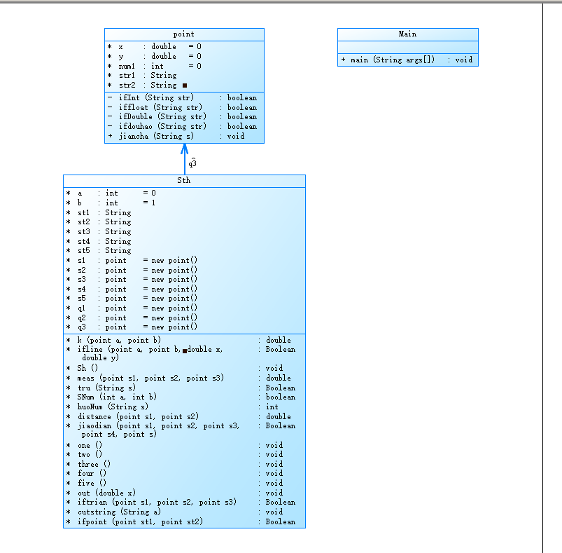Choose the q1 : point attribute row
Screen dimensions: 562x553
(132, 308)
